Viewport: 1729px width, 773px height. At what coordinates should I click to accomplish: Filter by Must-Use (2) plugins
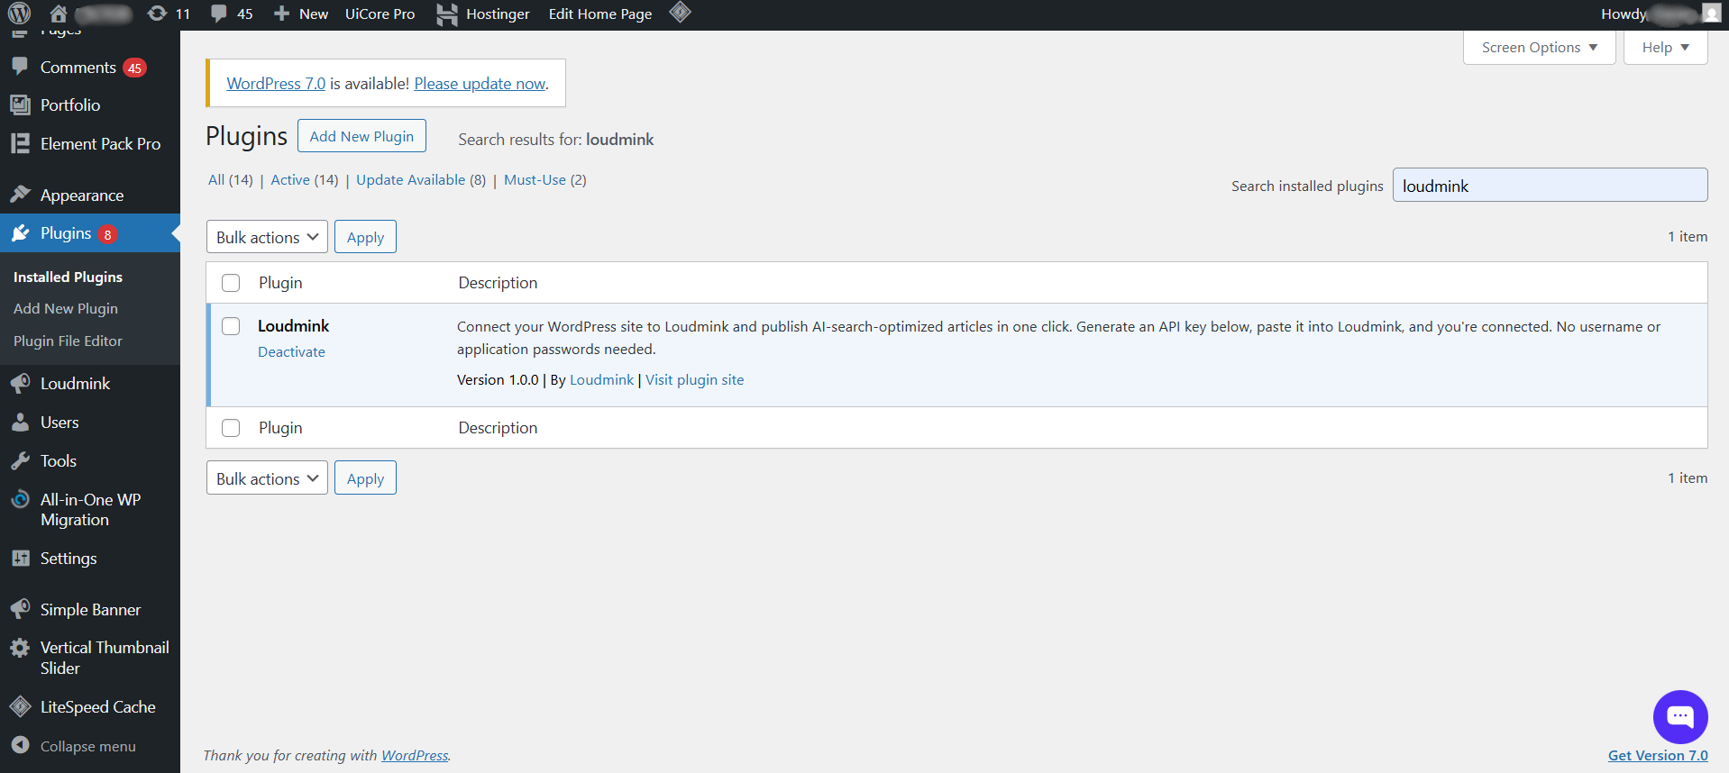point(545,179)
